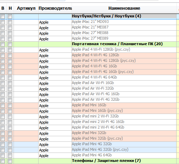Viewport: 179px width, 164px height.
Task: Select the Apple iMac 21" MD093 name cell
Action: pos(124,22)
